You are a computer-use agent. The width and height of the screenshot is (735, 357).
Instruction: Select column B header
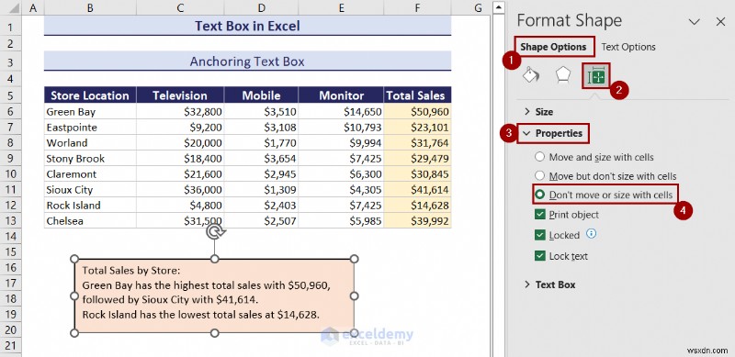click(x=90, y=7)
